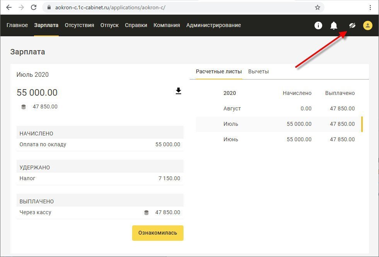Download the July 2020 payslip

click(x=178, y=91)
